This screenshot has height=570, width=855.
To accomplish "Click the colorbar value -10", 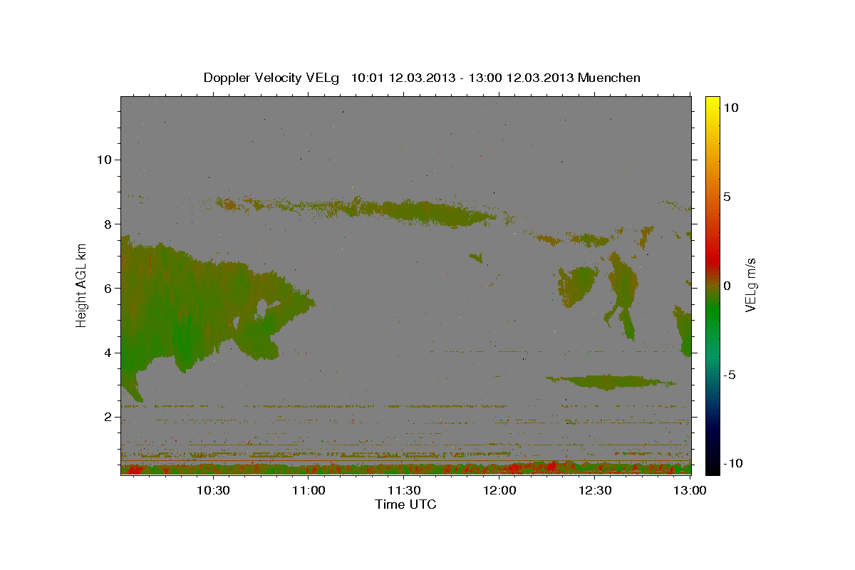I will pos(732,464).
